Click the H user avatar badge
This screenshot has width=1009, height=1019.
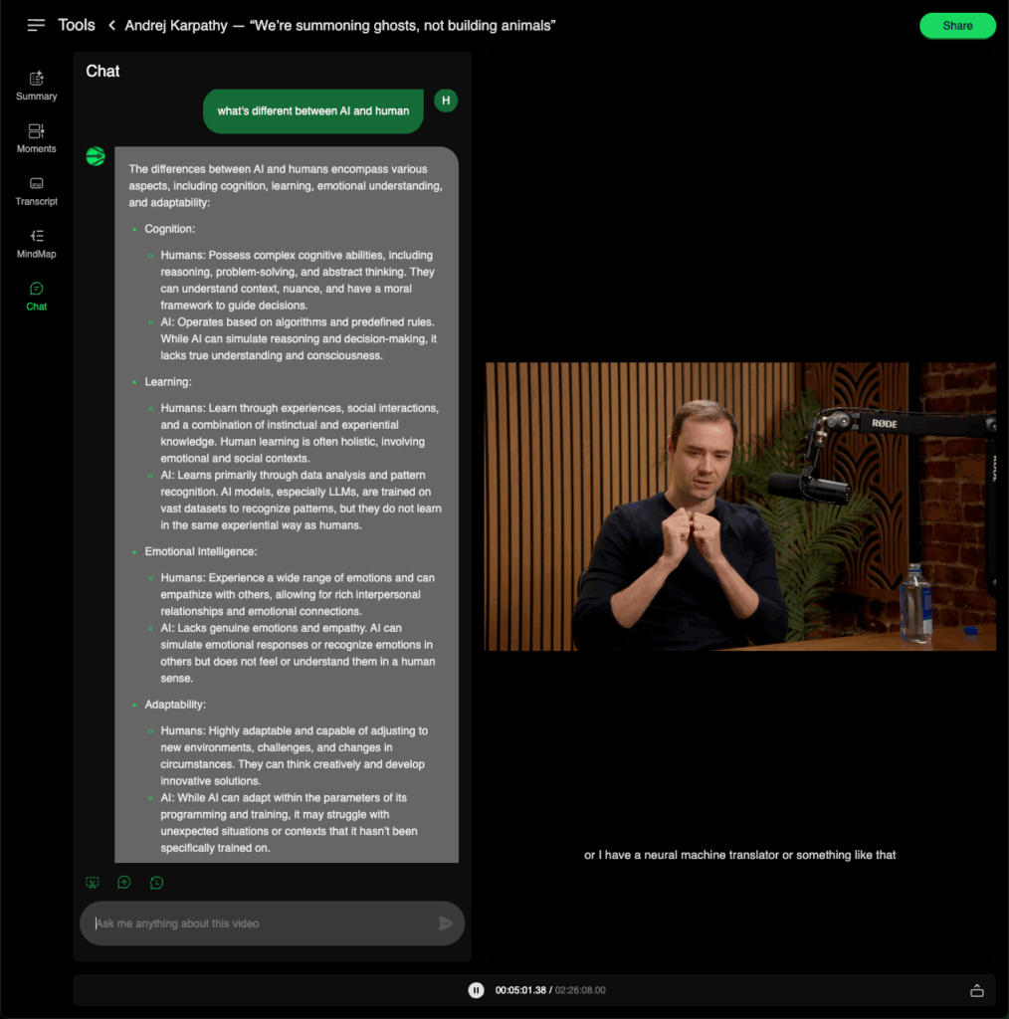click(x=445, y=101)
